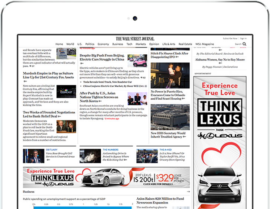The width and height of the screenshot is (270, 209).
Task: Click the Search text field
Action: pyautogui.click(x=238, y=44)
